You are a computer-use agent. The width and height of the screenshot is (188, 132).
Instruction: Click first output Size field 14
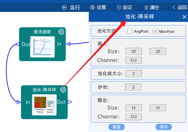pos(134,108)
